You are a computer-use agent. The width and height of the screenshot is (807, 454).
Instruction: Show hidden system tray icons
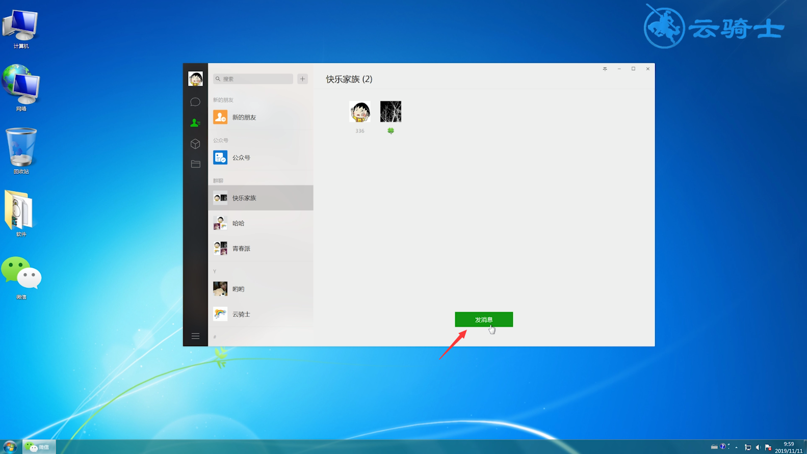tap(737, 447)
